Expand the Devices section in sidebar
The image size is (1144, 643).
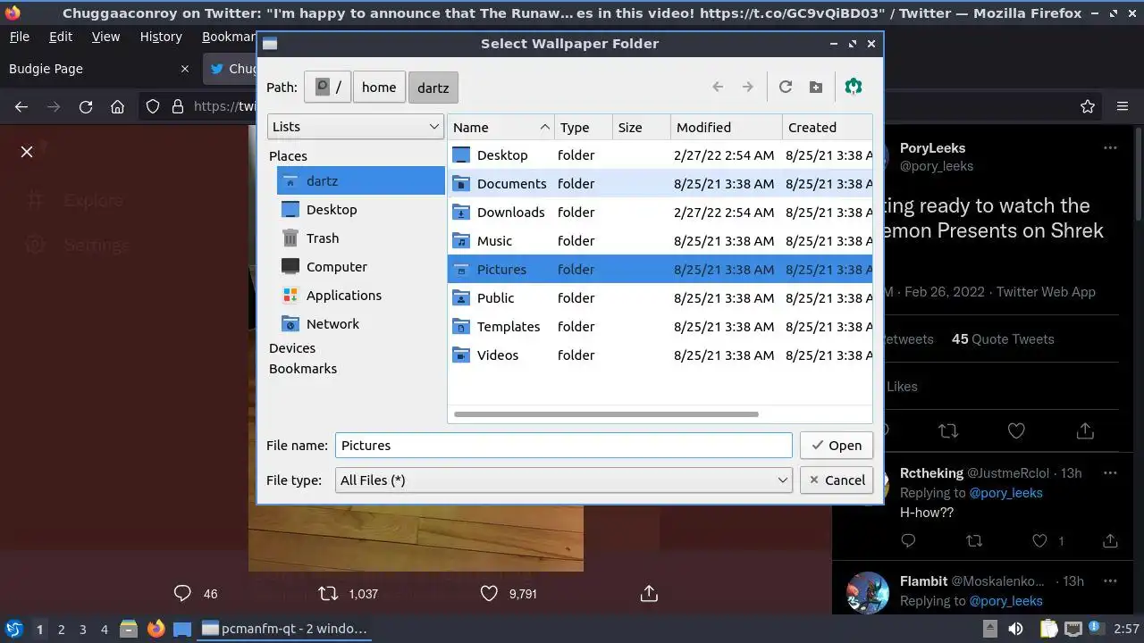point(292,347)
